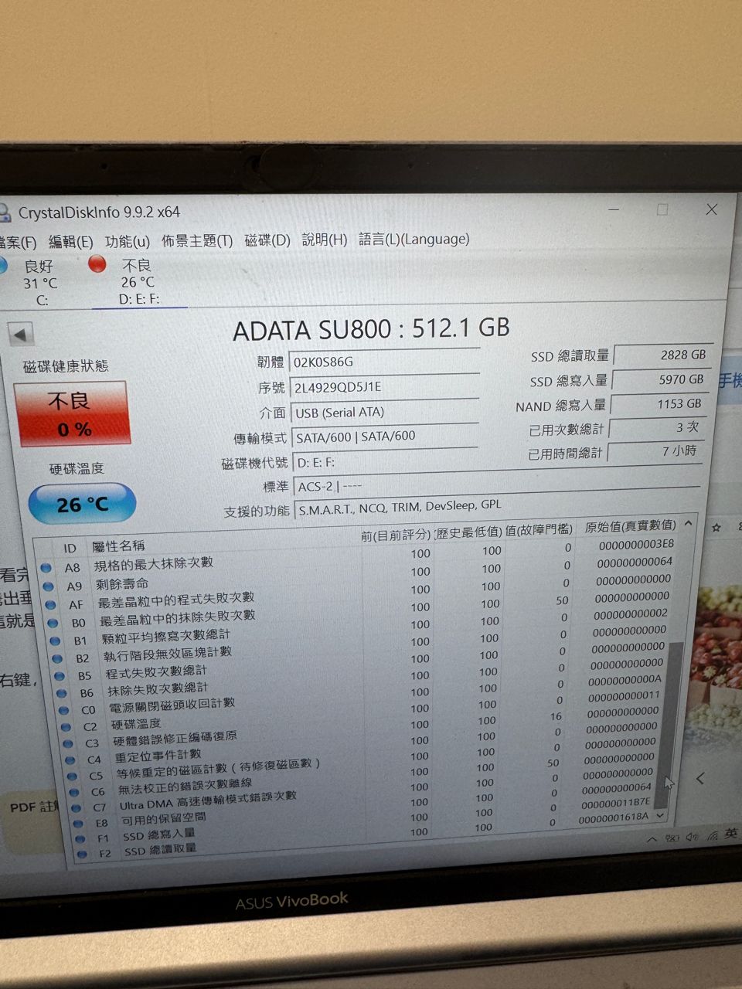Viewport: 742px width, 989px height.
Task: Click the red 不良 0 % health status button
Action: (x=72, y=413)
